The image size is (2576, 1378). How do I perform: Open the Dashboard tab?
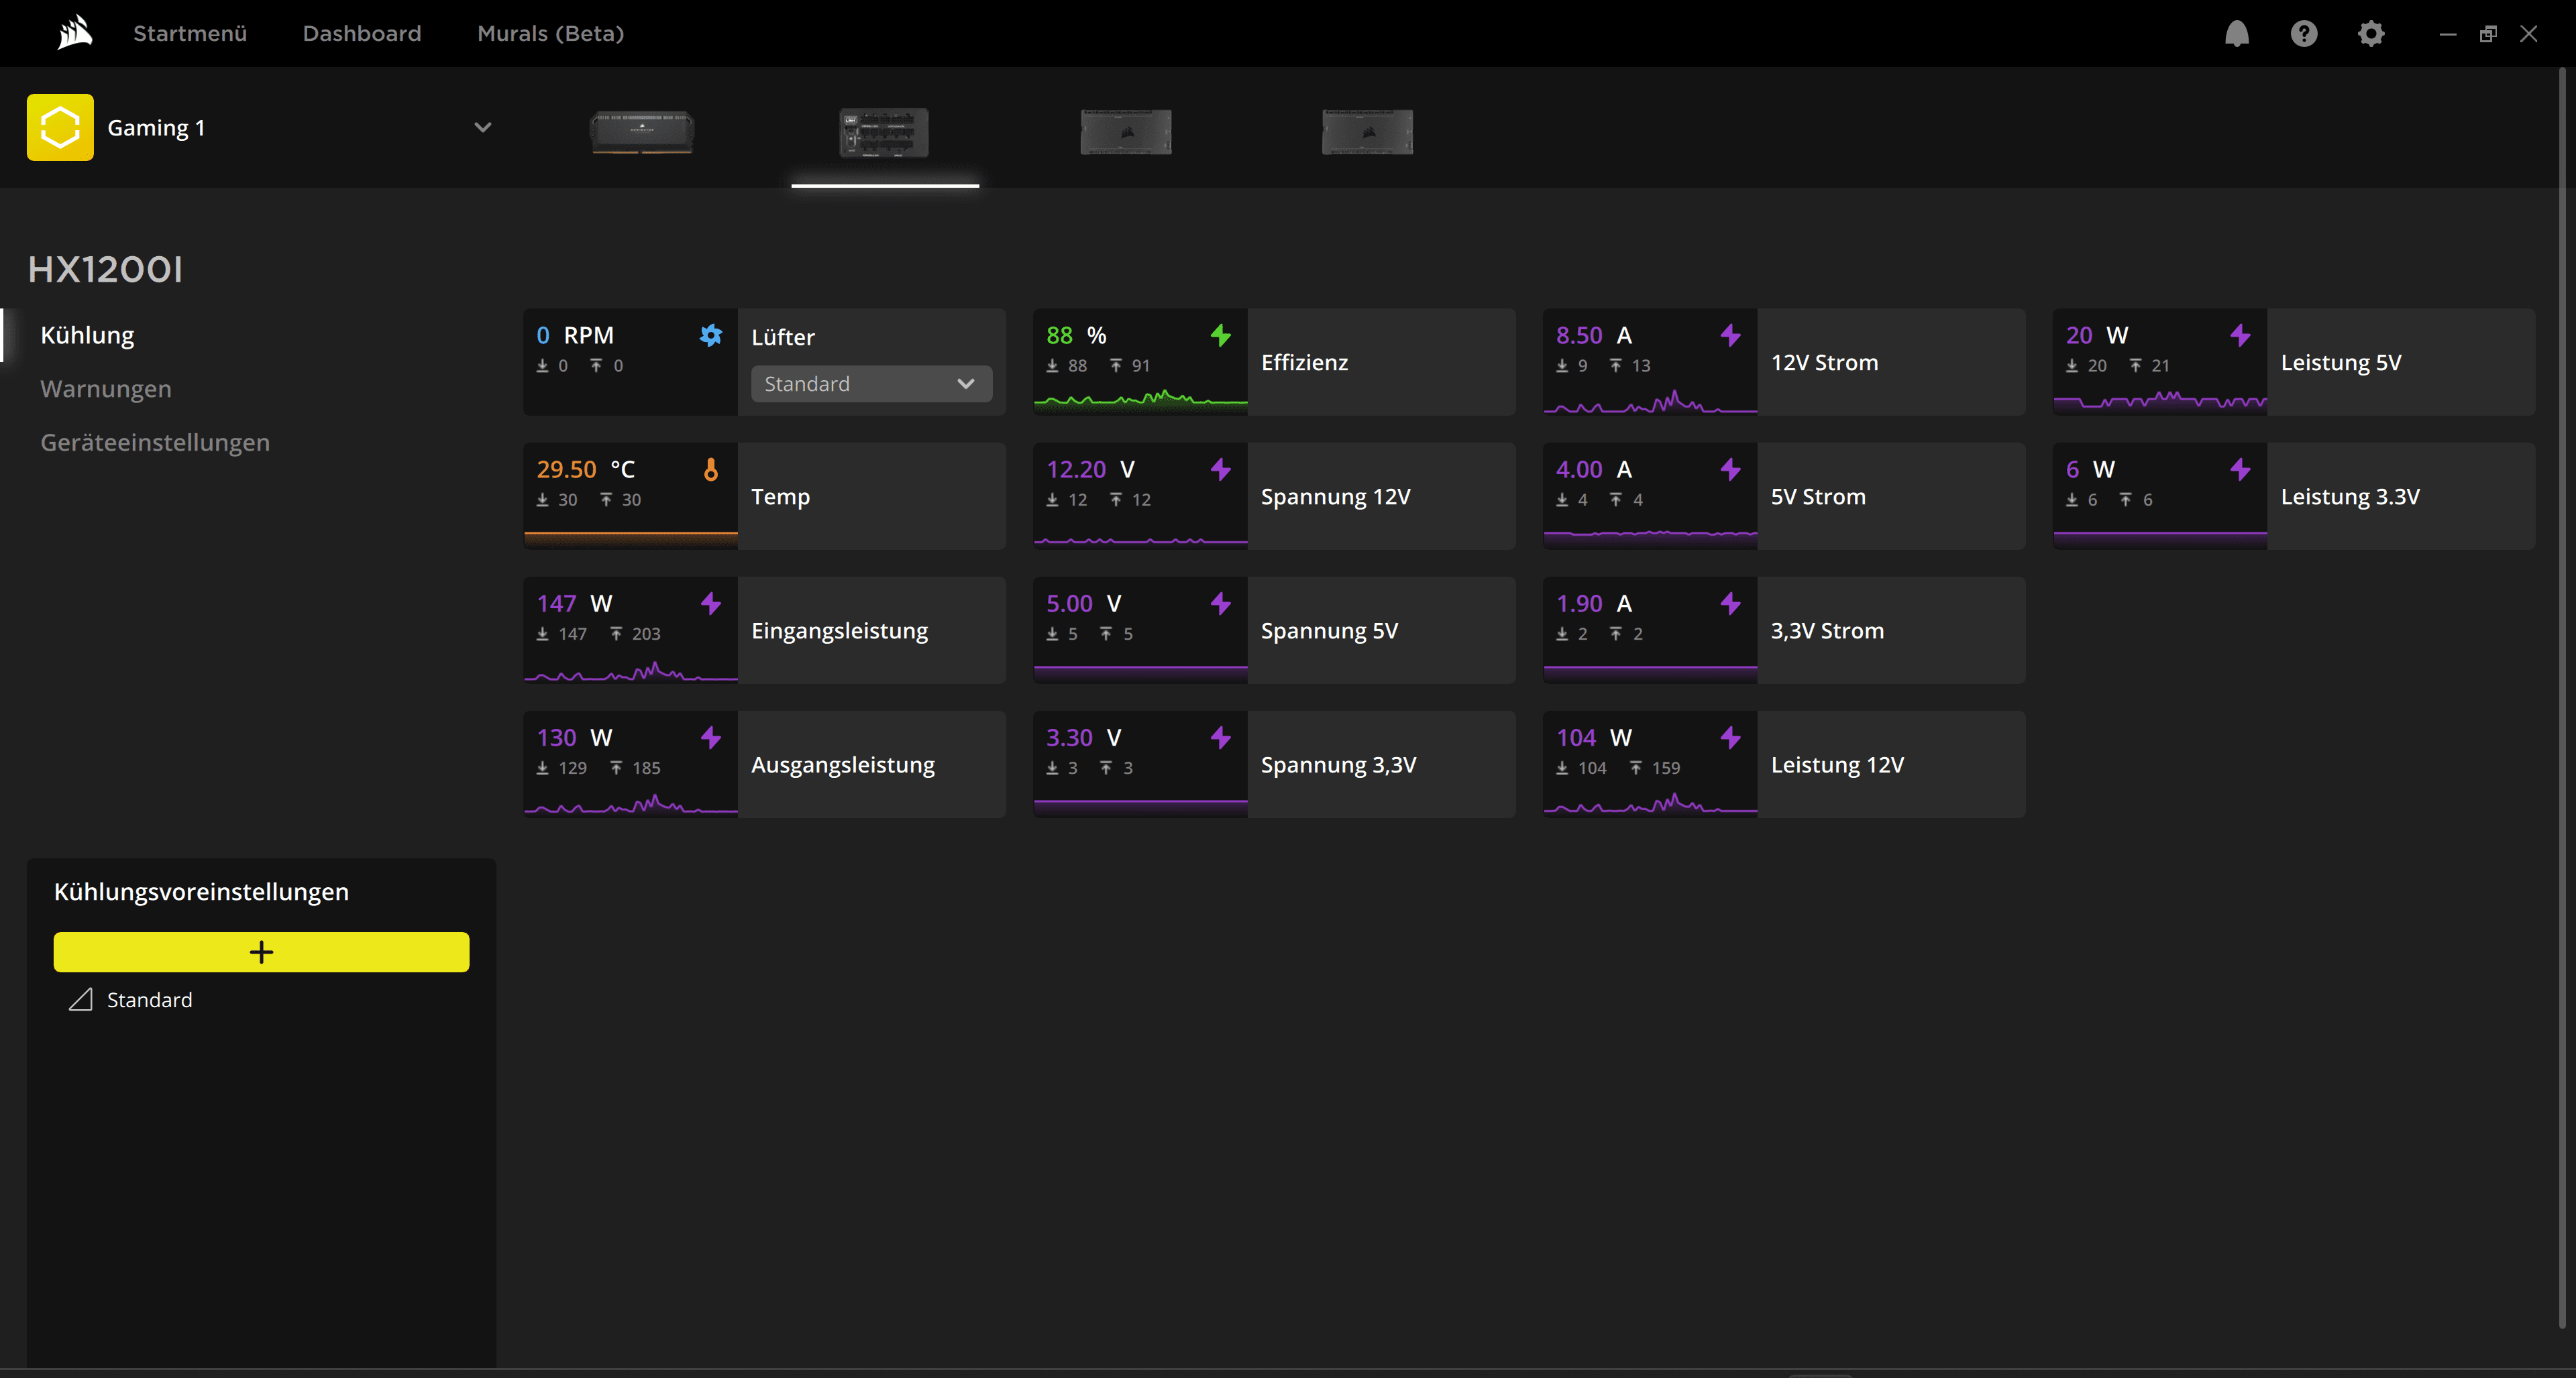[362, 33]
